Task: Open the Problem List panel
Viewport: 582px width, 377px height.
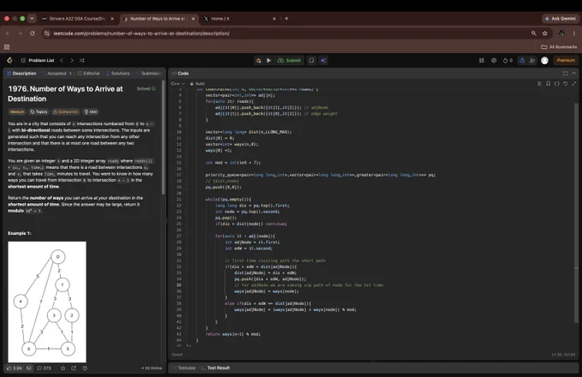Action: point(38,60)
